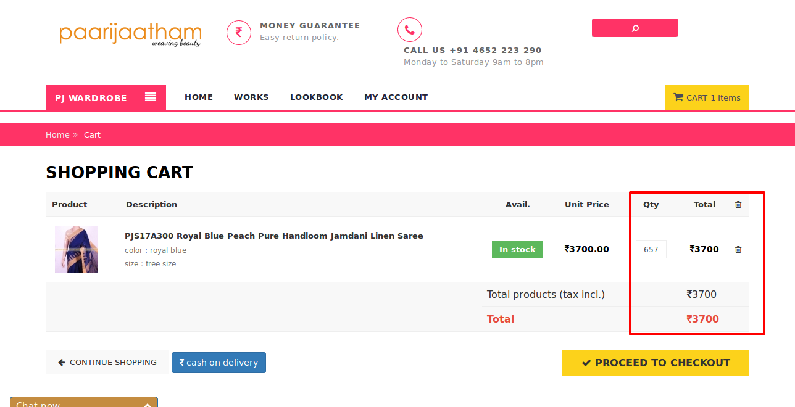Viewport: 795px width, 407px height.
Task: Click the search magnifier icon
Action: pyautogui.click(x=635, y=28)
